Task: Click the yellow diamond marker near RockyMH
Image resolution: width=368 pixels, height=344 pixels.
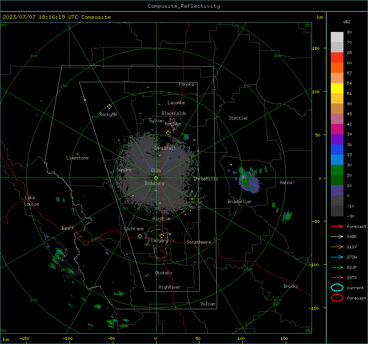Action: point(109,107)
